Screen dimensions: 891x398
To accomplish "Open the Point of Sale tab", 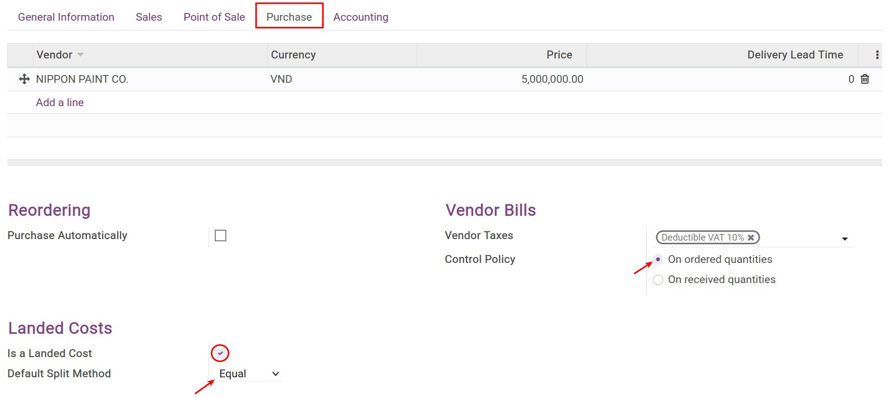I will pyautogui.click(x=214, y=17).
